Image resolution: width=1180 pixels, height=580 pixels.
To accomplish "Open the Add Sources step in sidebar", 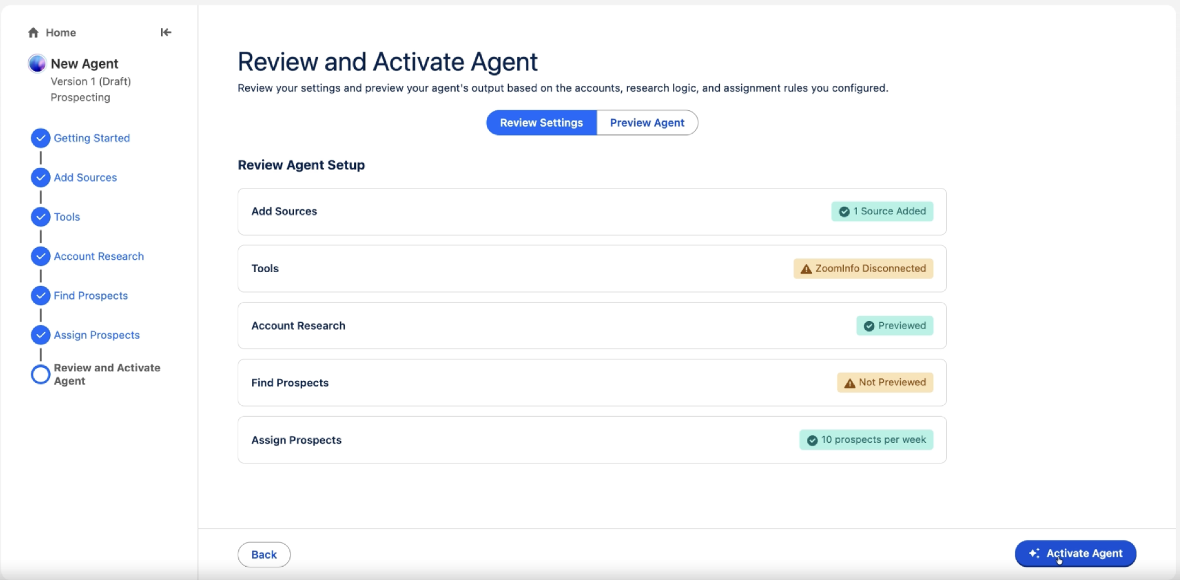I will (x=85, y=178).
